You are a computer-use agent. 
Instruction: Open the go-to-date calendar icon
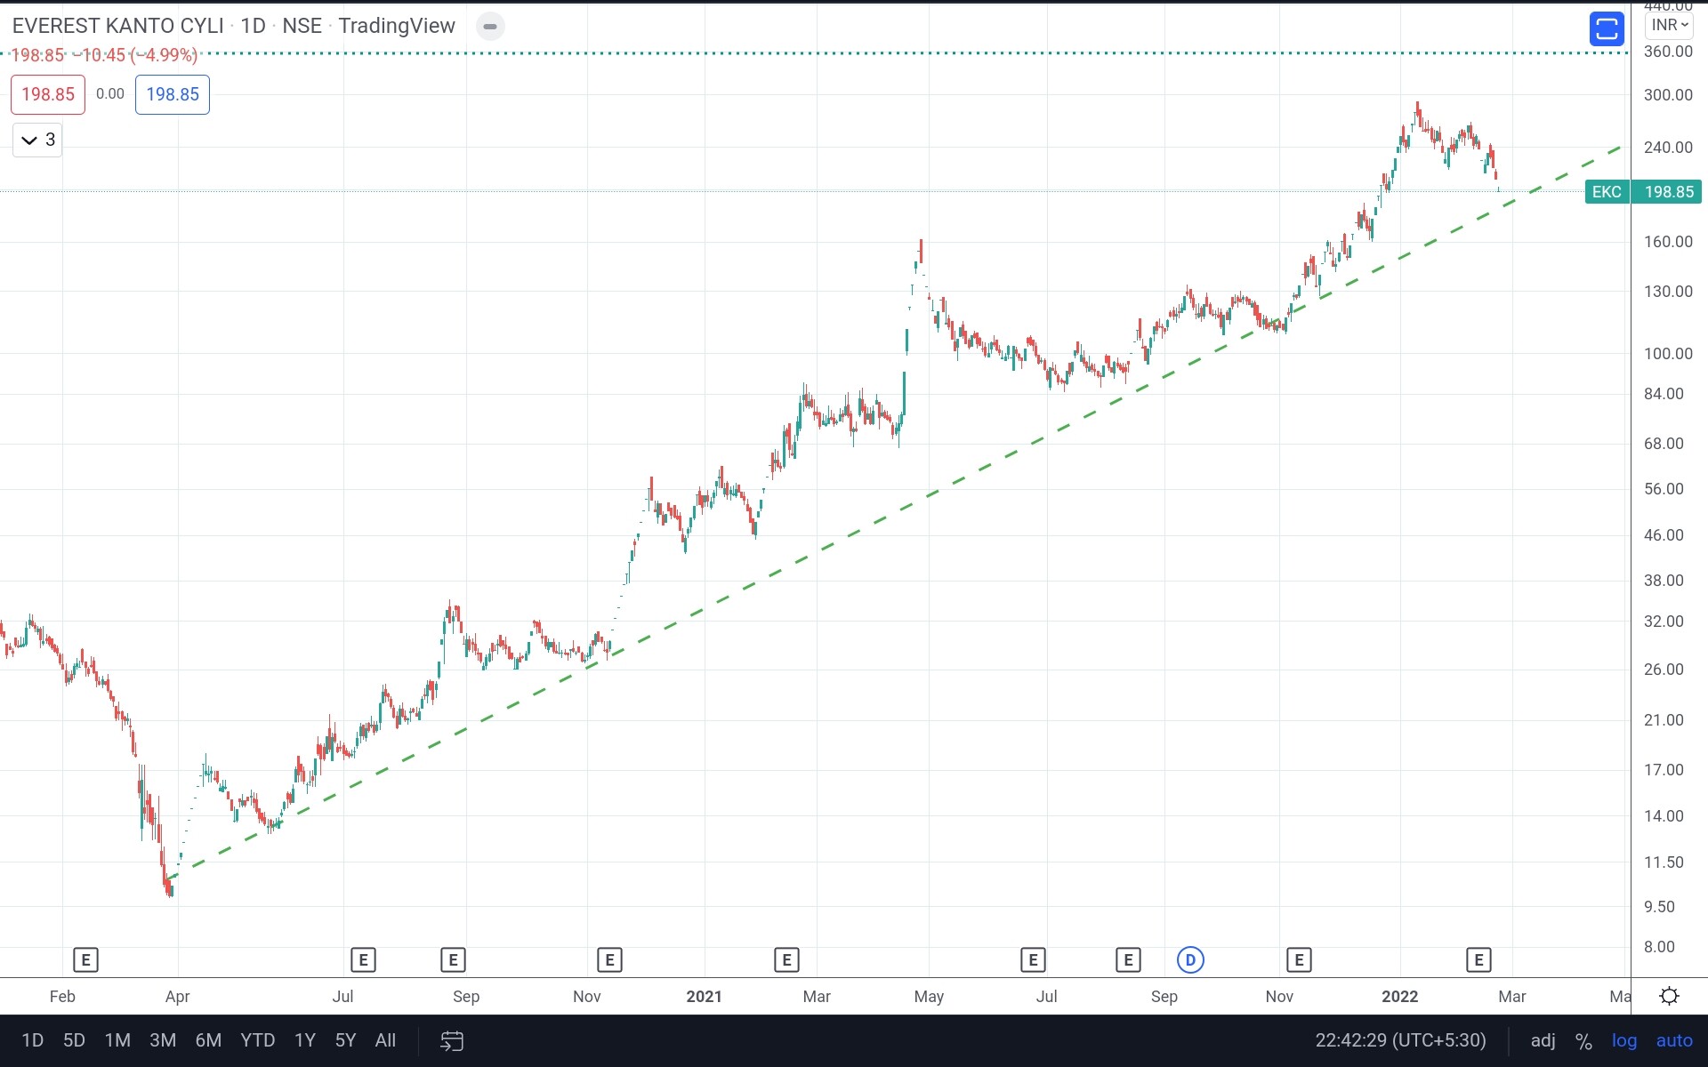(x=452, y=1040)
